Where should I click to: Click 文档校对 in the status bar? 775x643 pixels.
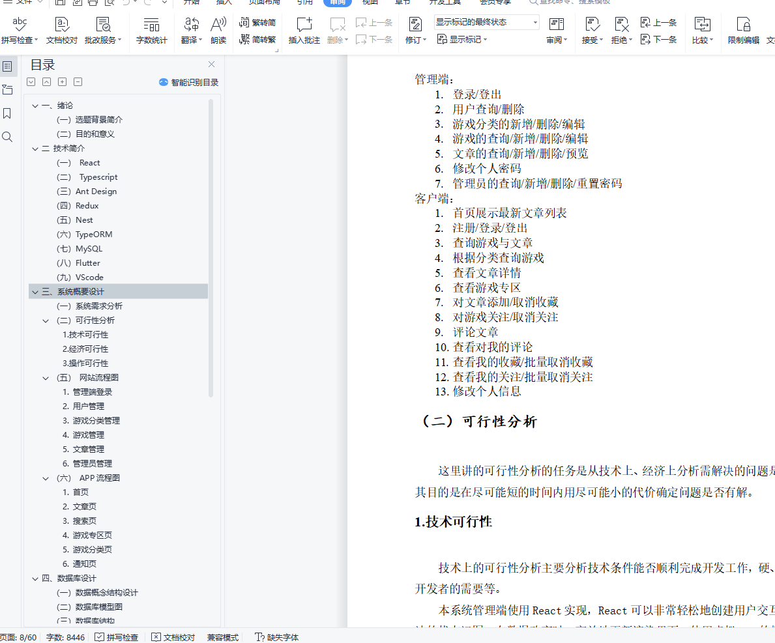[173, 637]
